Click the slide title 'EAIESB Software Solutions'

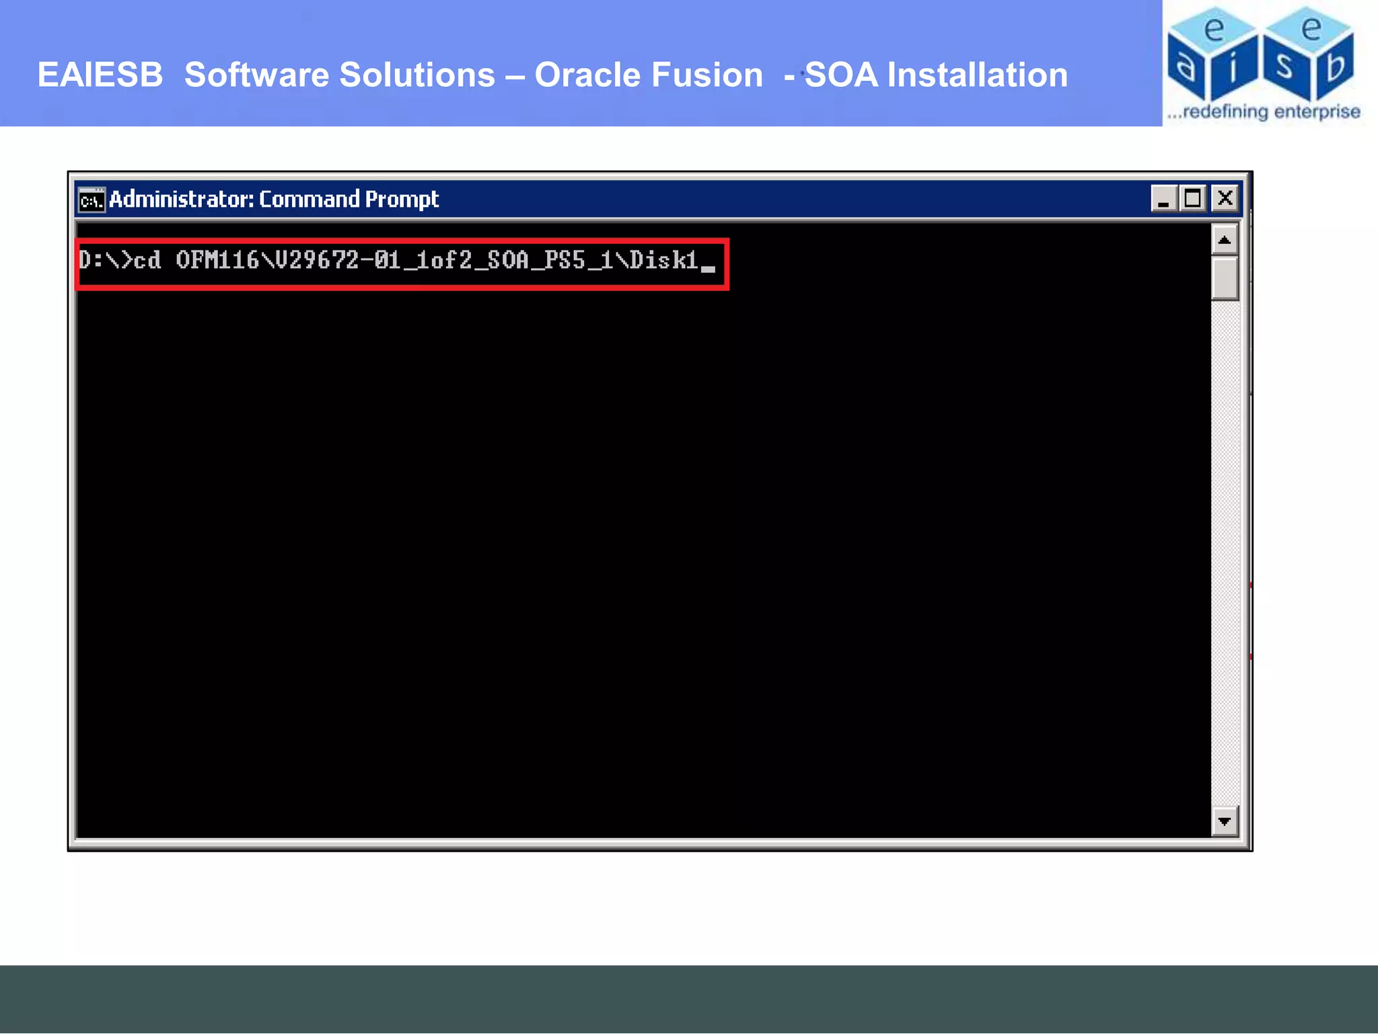pyautogui.click(x=266, y=74)
